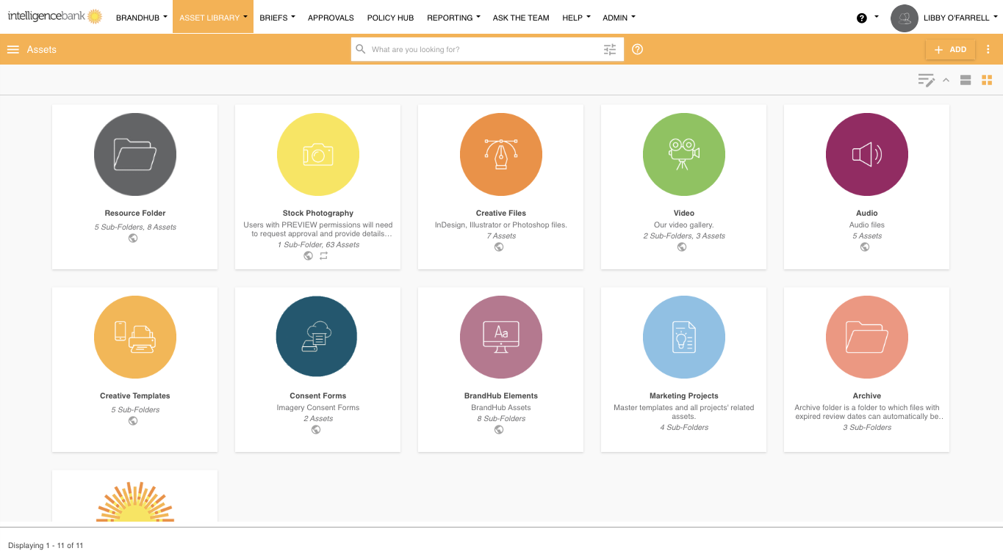Open the Marketing Projects lightbulb document icon
This screenshot has height=551, width=1003.
[x=684, y=337]
